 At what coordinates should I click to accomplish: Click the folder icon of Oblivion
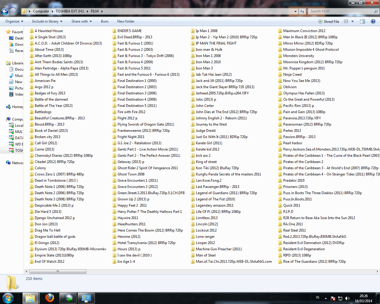point(280,87)
